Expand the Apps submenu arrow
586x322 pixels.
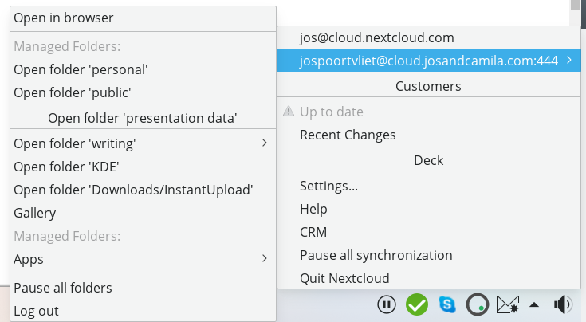265,258
